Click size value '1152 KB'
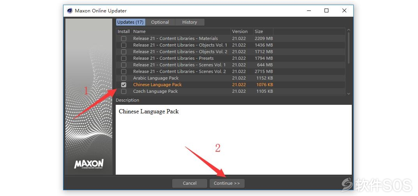 [x=265, y=78]
